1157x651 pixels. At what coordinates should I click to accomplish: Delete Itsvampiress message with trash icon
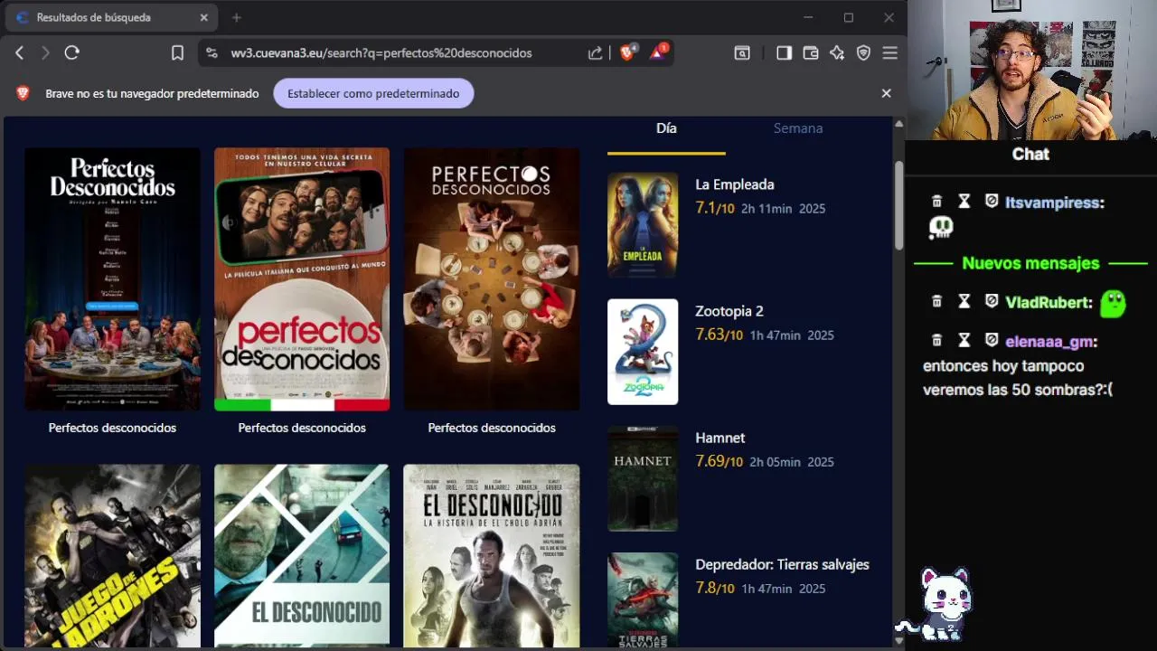coord(937,202)
